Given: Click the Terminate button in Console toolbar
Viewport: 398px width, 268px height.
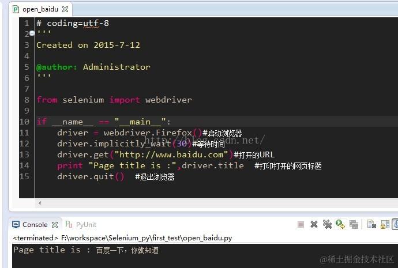Looking at the screenshot, I should [x=301, y=224].
